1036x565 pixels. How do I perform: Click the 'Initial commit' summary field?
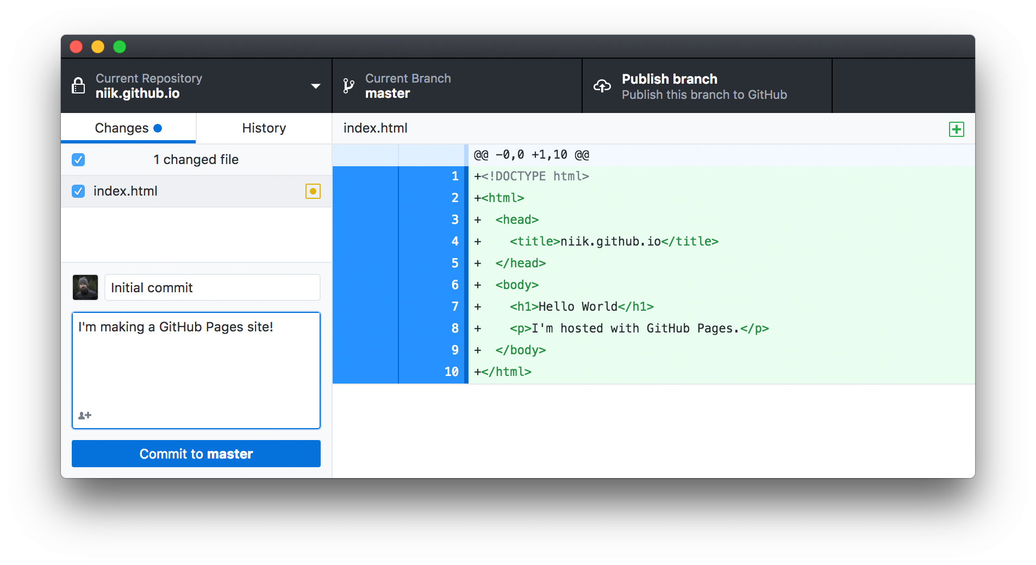tap(212, 287)
